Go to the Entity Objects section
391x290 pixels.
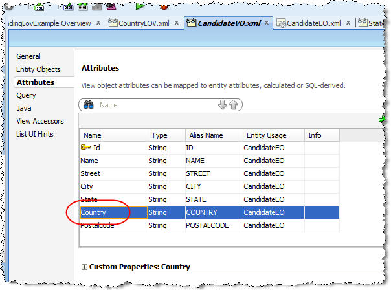pos(38,69)
